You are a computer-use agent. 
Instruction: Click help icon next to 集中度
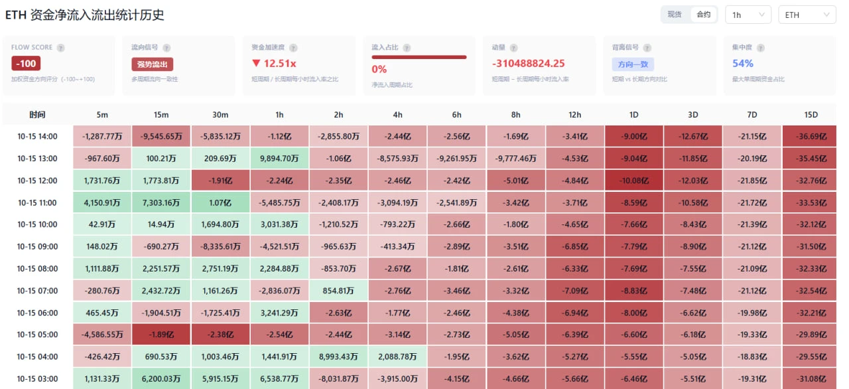pos(761,48)
